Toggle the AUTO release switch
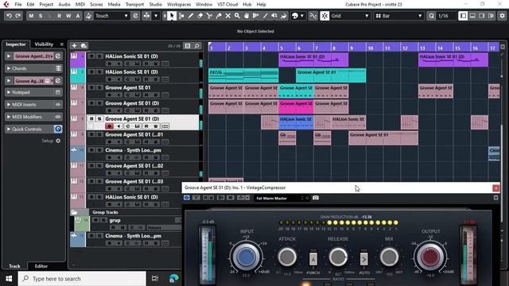509x286 pixels. click(364, 259)
